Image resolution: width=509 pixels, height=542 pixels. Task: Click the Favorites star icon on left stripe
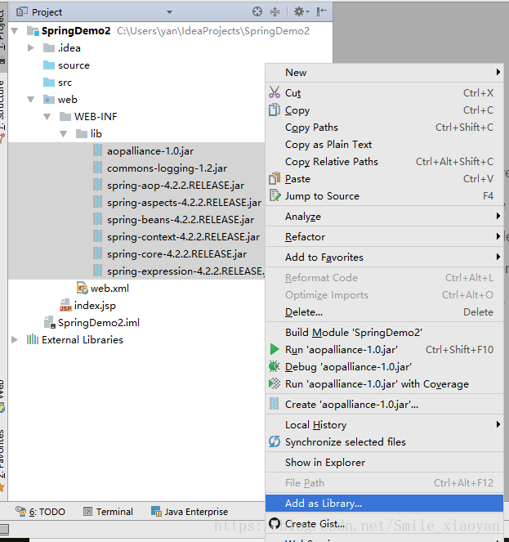tap(2, 488)
